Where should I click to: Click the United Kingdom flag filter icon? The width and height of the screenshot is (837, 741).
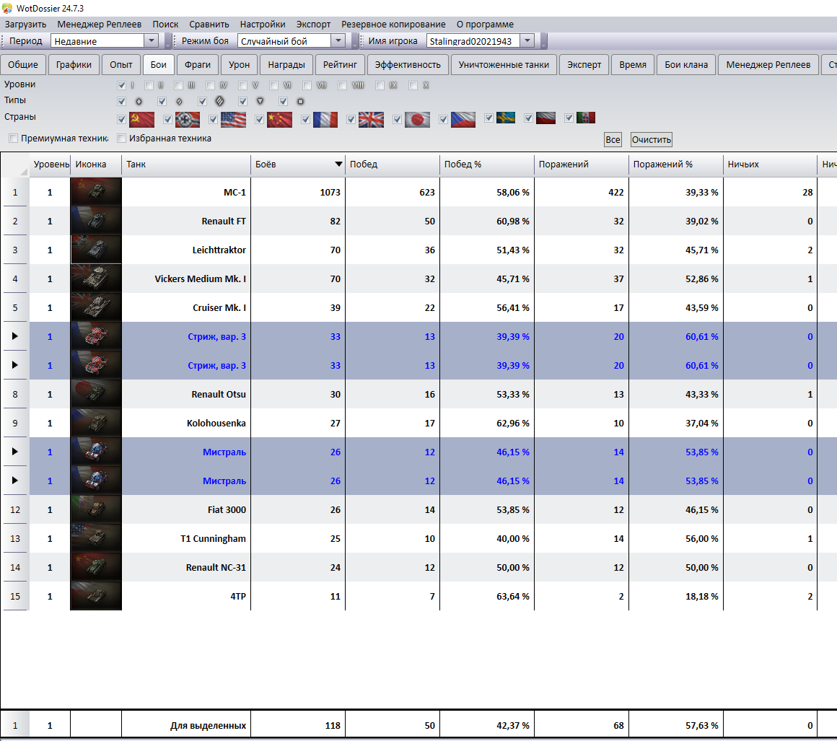click(371, 119)
